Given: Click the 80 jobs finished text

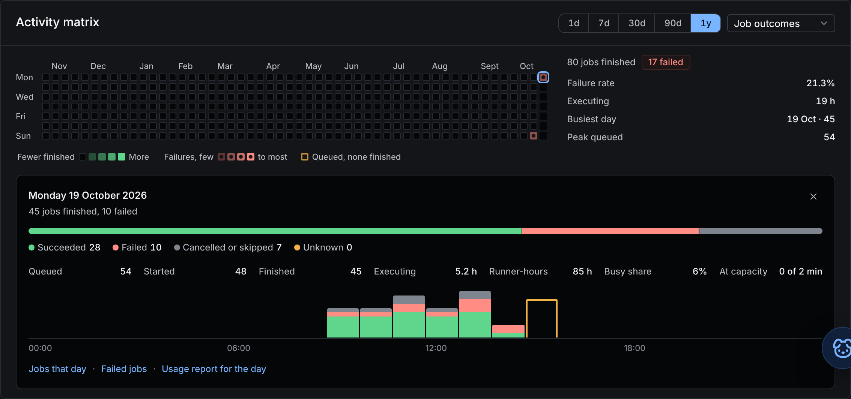Looking at the screenshot, I should click(601, 62).
